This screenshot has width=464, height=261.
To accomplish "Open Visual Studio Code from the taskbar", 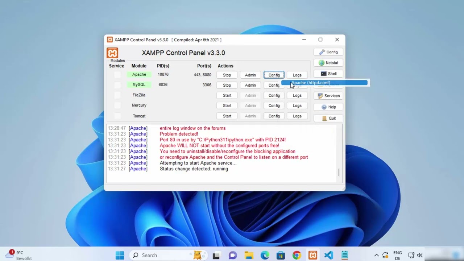I will coord(328,255).
